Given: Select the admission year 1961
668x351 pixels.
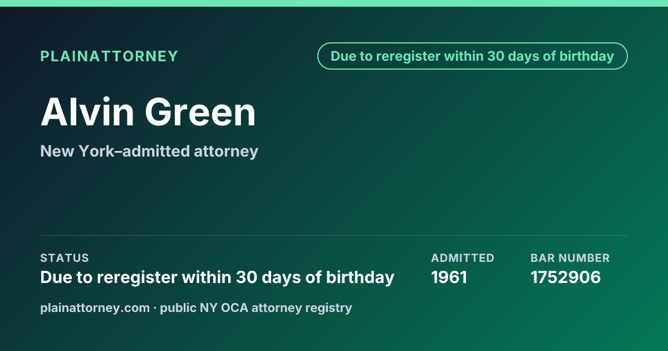Looking at the screenshot, I should (449, 277).
